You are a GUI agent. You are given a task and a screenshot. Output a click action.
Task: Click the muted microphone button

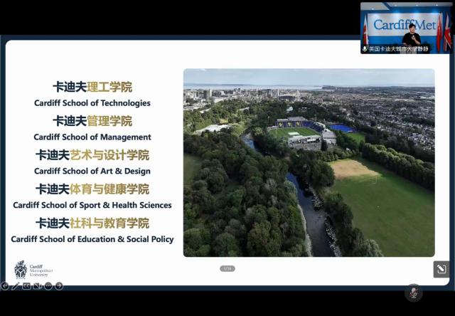click(x=414, y=293)
